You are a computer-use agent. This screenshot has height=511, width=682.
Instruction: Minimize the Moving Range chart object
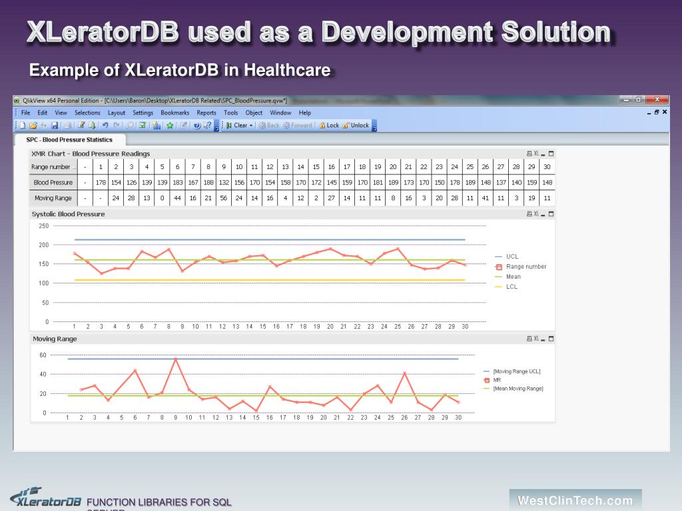tap(543, 339)
